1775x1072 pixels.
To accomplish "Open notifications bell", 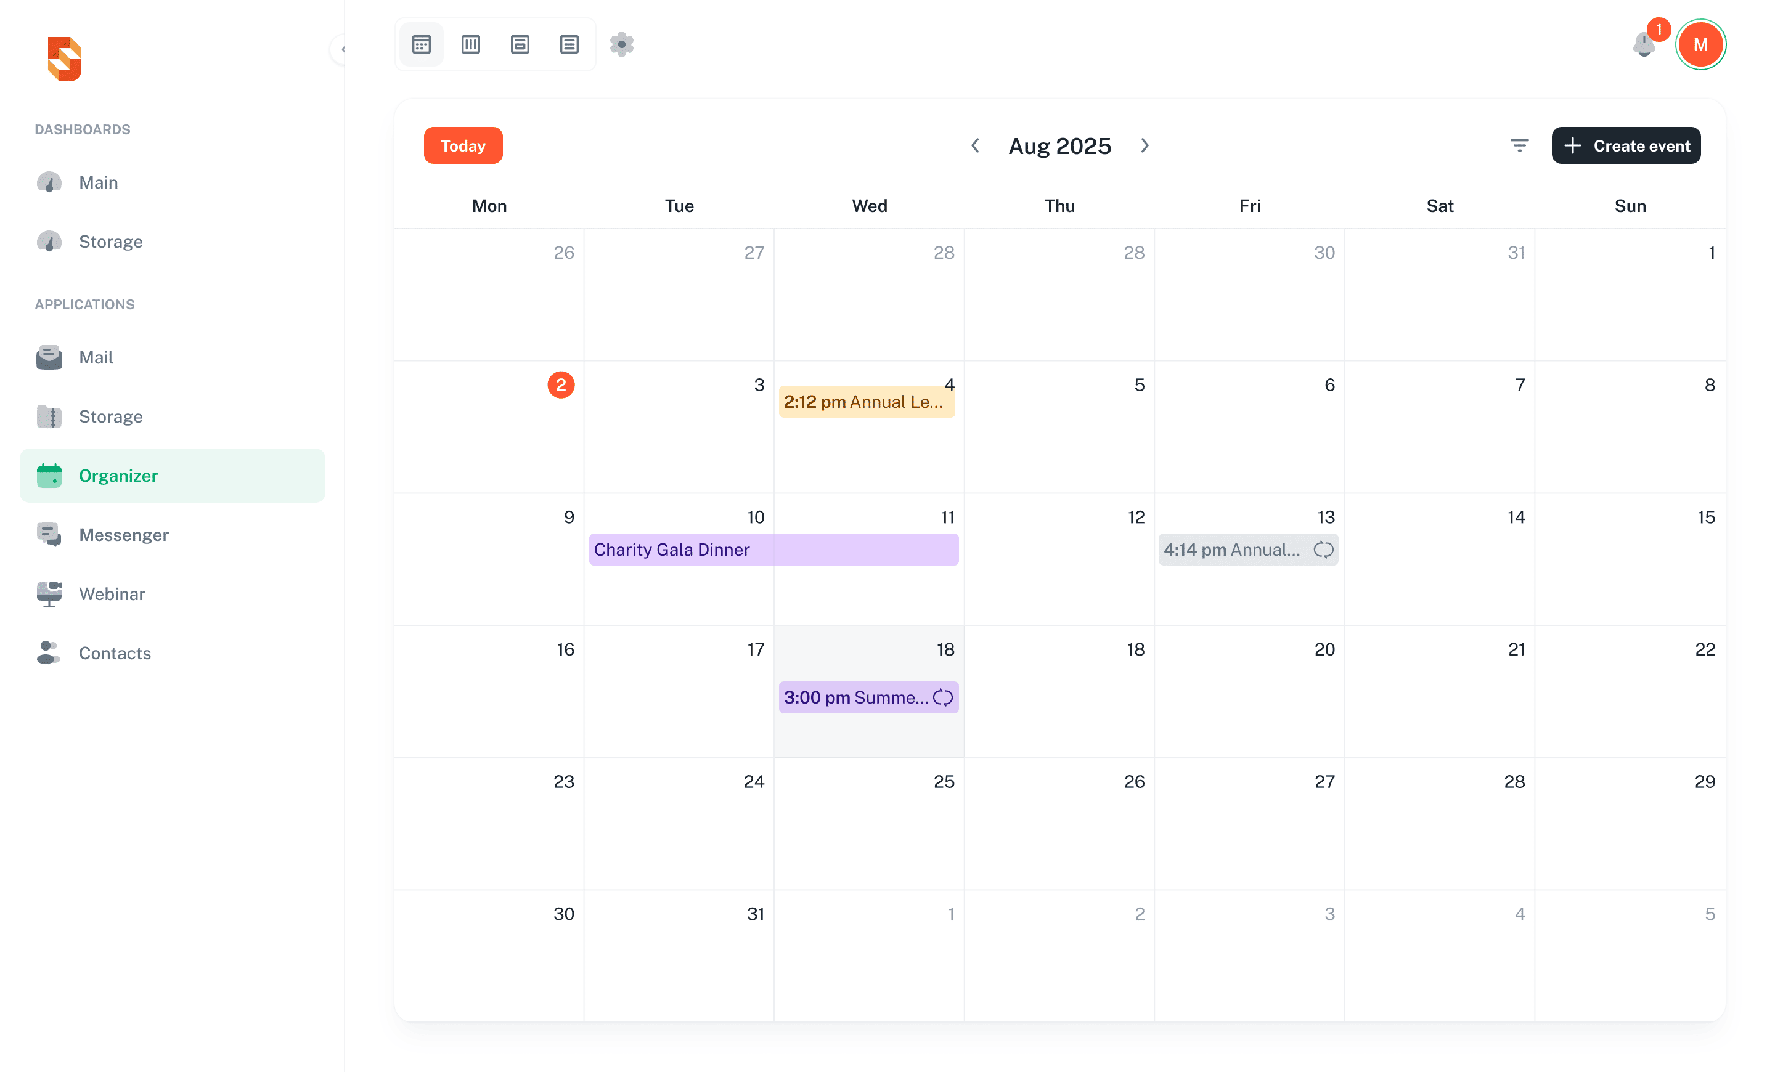I will pyautogui.click(x=1644, y=44).
